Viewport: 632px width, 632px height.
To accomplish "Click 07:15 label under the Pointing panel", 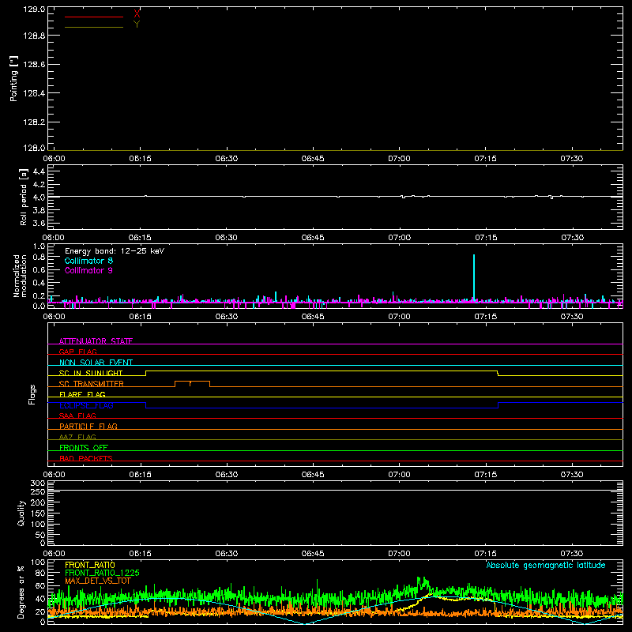I will click(485, 159).
